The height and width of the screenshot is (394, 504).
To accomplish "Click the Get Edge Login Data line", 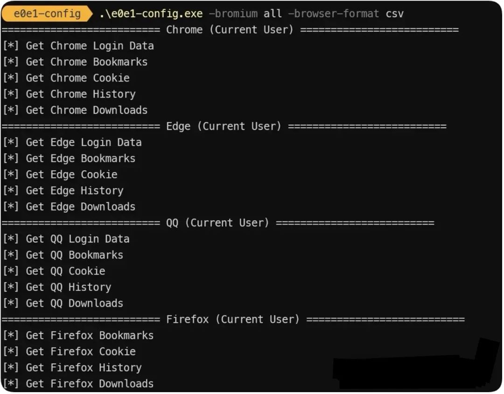I will (x=72, y=143).
